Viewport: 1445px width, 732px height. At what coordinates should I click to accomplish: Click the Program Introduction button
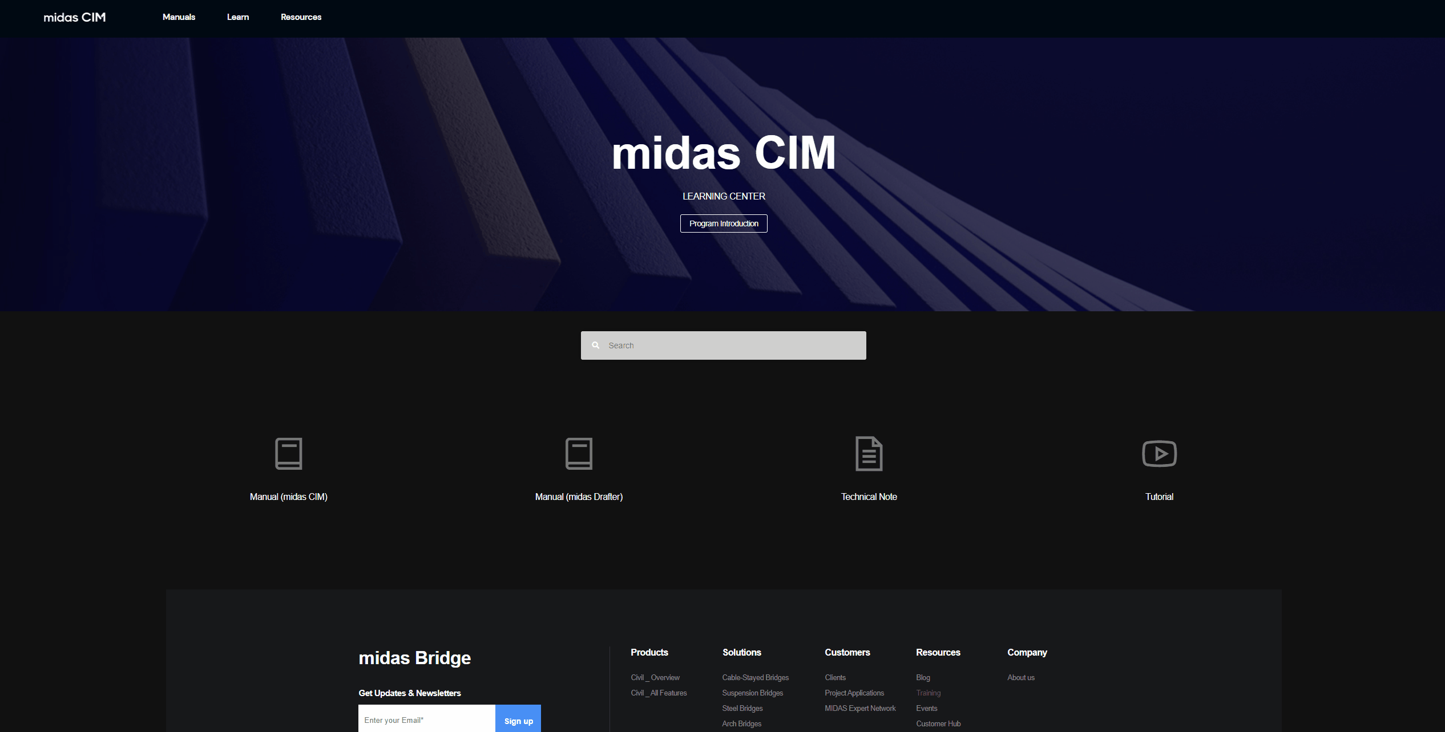(724, 223)
